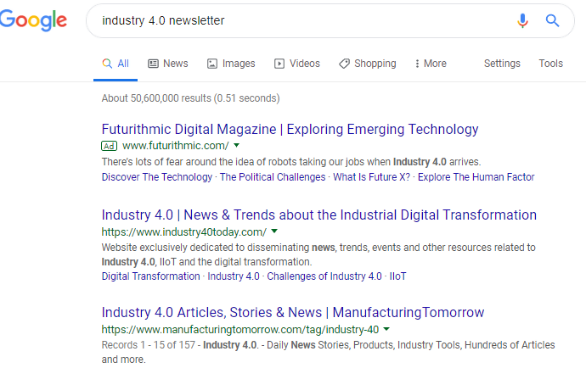Open the Tools menu
This screenshot has height=368, width=586.
click(550, 64)
